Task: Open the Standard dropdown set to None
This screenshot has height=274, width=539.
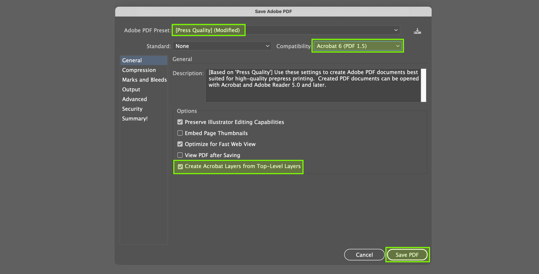Action: tap(222, 46)
